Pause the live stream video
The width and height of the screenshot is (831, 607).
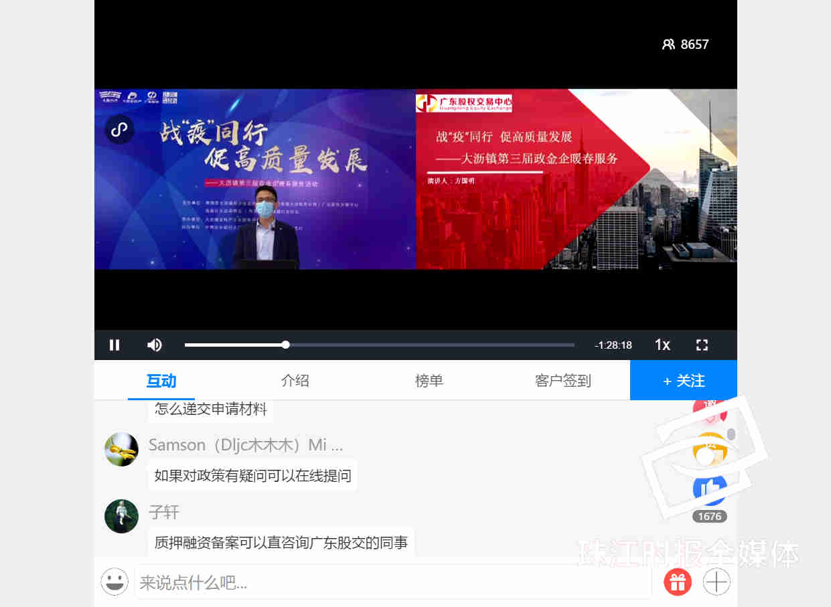coord(115,345)
